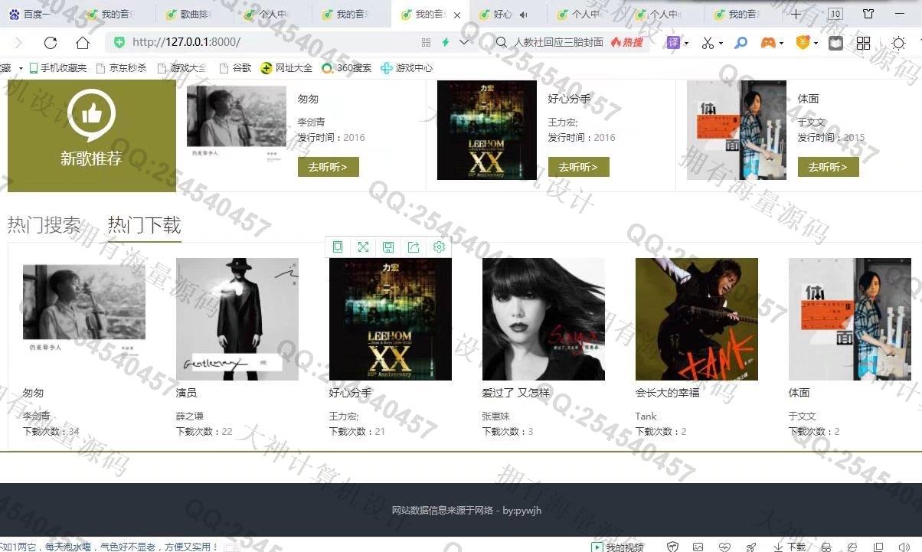Close the active 我的音 tab
The image size is (922, 552).
tap(457, 15)
